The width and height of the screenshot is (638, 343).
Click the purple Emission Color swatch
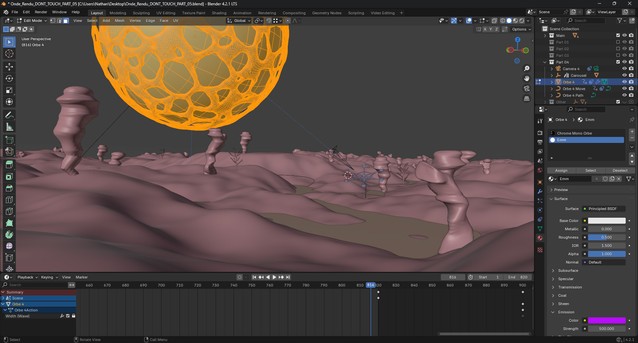(x=606, y=320)
